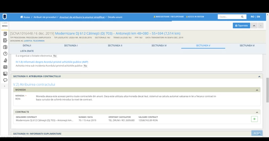Open the first sidebar document icon
Screen dimensions: 269x141
click(5, 34)
